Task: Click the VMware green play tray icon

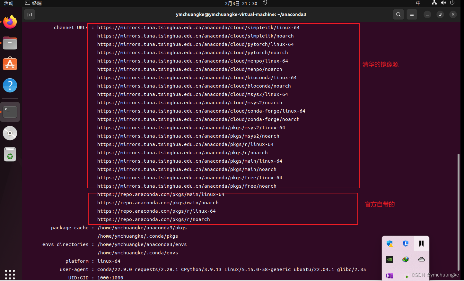Action: coord(406,275)
